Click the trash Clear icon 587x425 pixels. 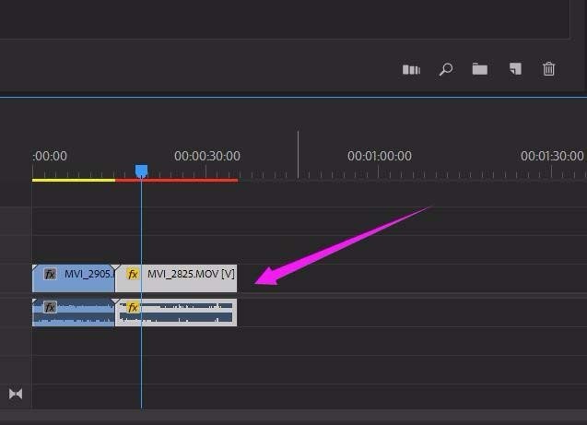click(549, 69)
